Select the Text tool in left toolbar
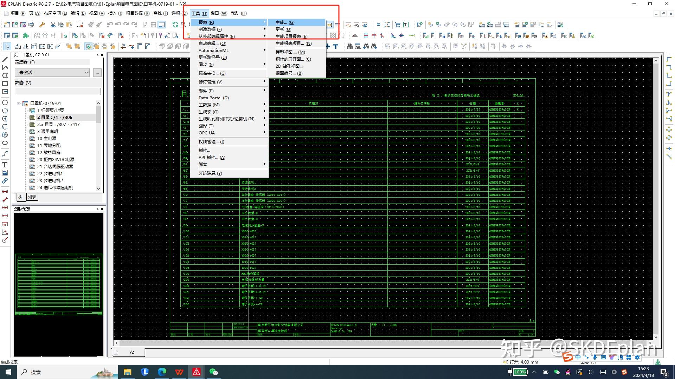This screenshot has width=675, height=379. tap(5, 165)
